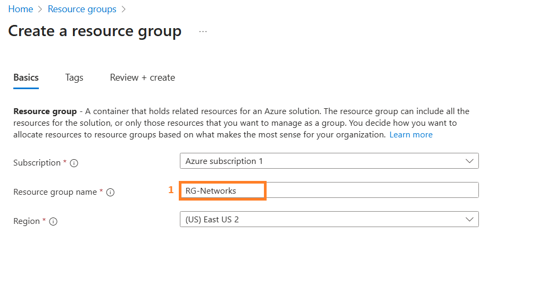The height and width of the screenshot is (295, 555).
Task: Click the Subscription field label
Action: click(37, 163)
